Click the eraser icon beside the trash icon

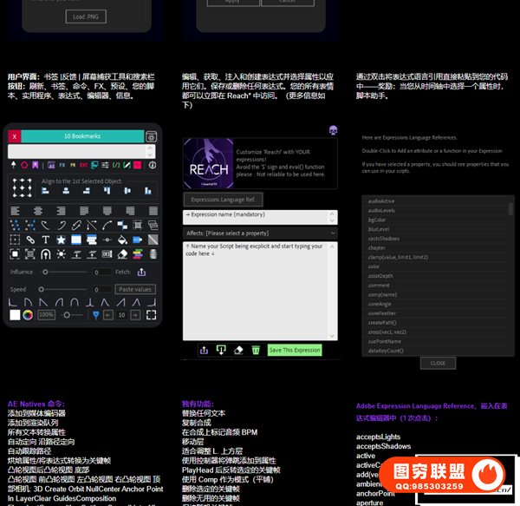pyautogui.click(x=238, y=350)
